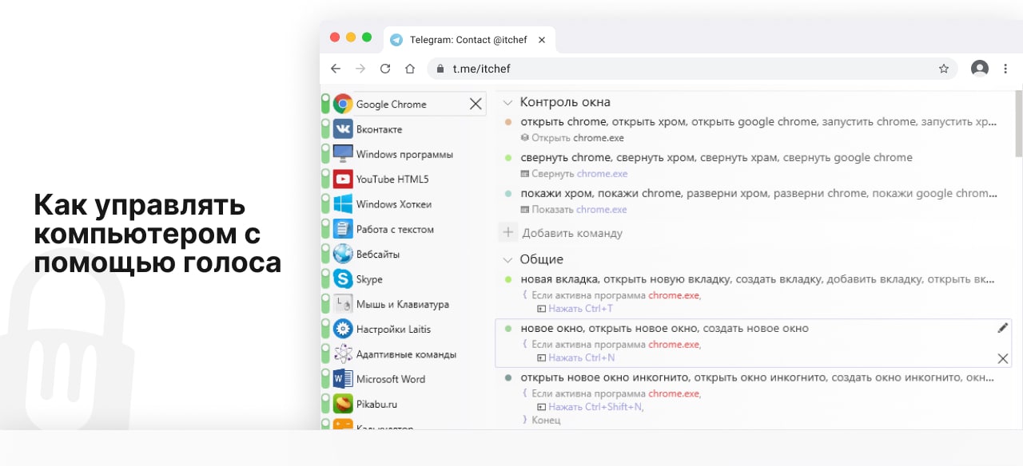Click the Microsoft Word list label
This screenshot has width=1023, height=466.
(391, 379)
